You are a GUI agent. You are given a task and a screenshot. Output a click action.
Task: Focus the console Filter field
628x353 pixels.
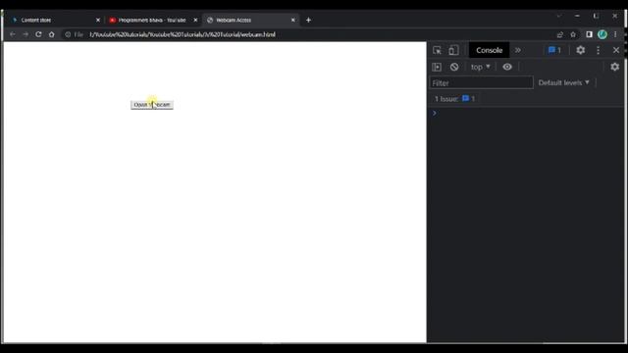click(482, 82)
